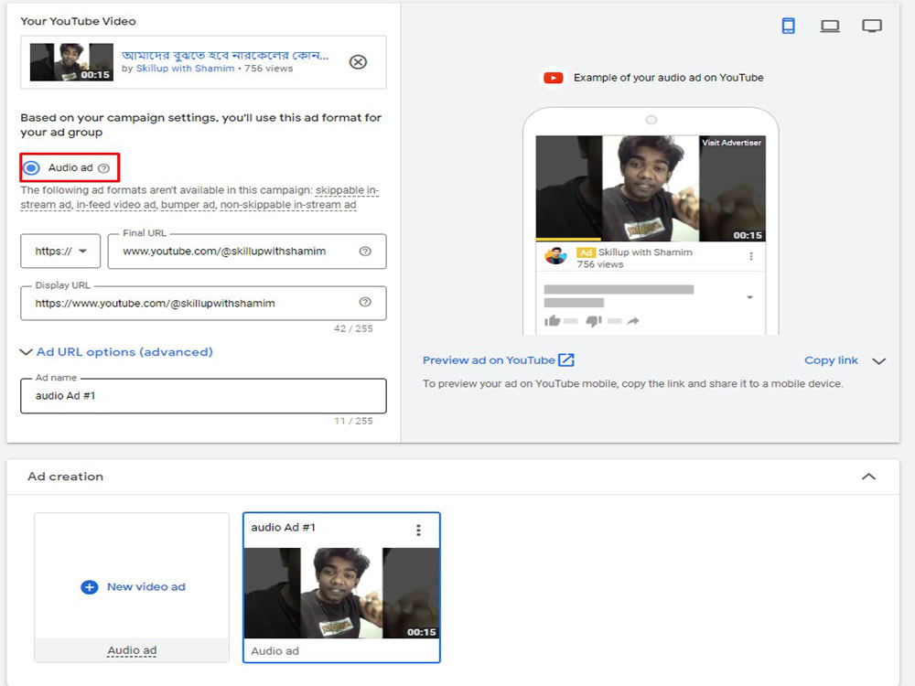Select the audio Ad #1 card thumbnail
The image size is (915, 686).
click(x=341, y=593)
